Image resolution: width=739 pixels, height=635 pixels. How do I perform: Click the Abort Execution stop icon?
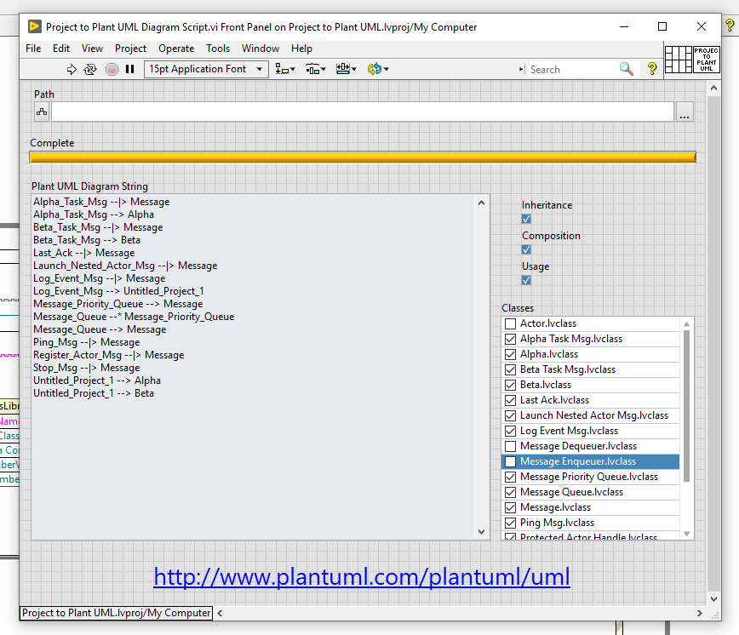coord(112,69)
